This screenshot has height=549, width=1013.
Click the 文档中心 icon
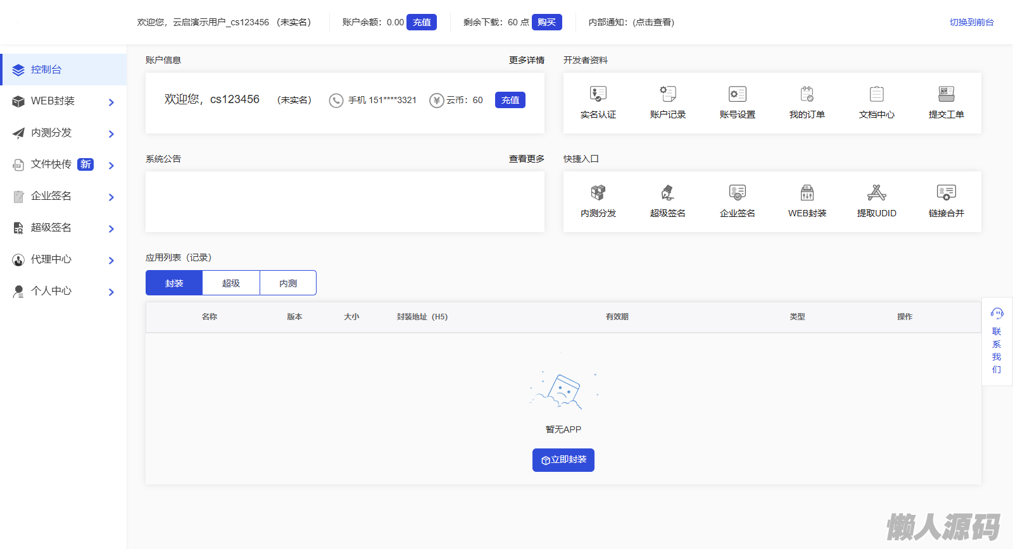coord(876,95)
